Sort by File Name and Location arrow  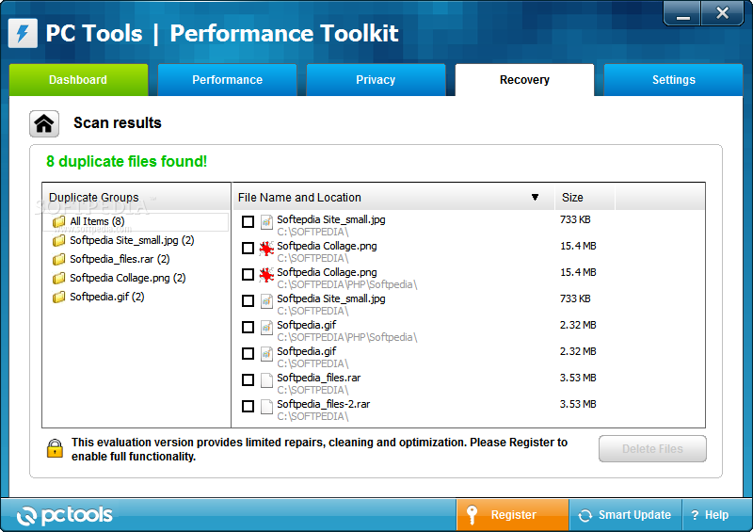point(535,197)
